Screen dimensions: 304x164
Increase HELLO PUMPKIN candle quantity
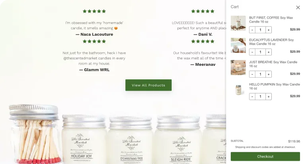(x=269, y=97)
